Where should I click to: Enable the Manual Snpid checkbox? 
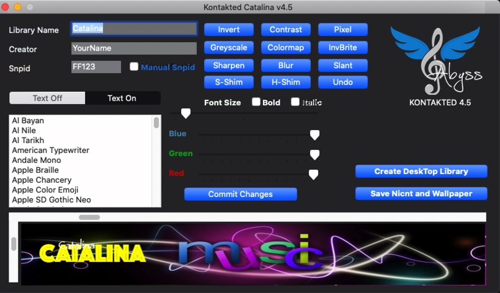tap(134, 67)
